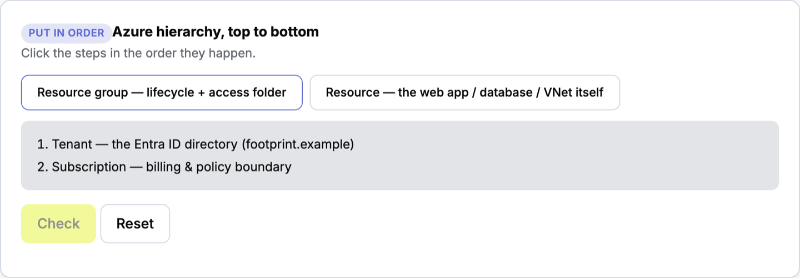The width and height of the screenshot is (800, 278).
Task: Click the number 2 of the list
Action: click(x=42, y=167)
